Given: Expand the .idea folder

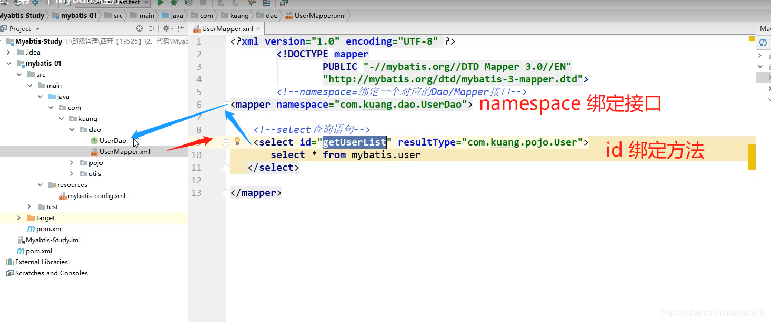Looking at the screenshot, I should 8,52.
